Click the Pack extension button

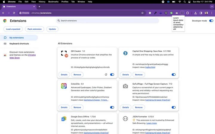[x=35, y=29]
